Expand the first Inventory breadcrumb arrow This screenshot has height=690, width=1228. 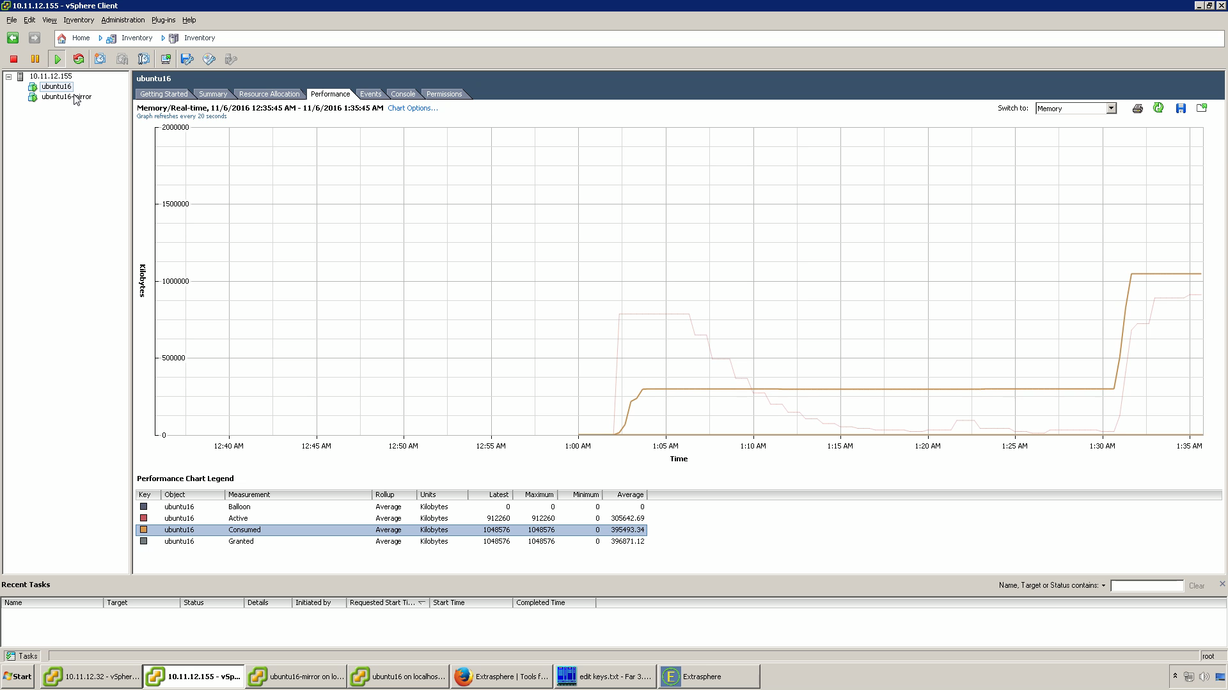point(100,38)
